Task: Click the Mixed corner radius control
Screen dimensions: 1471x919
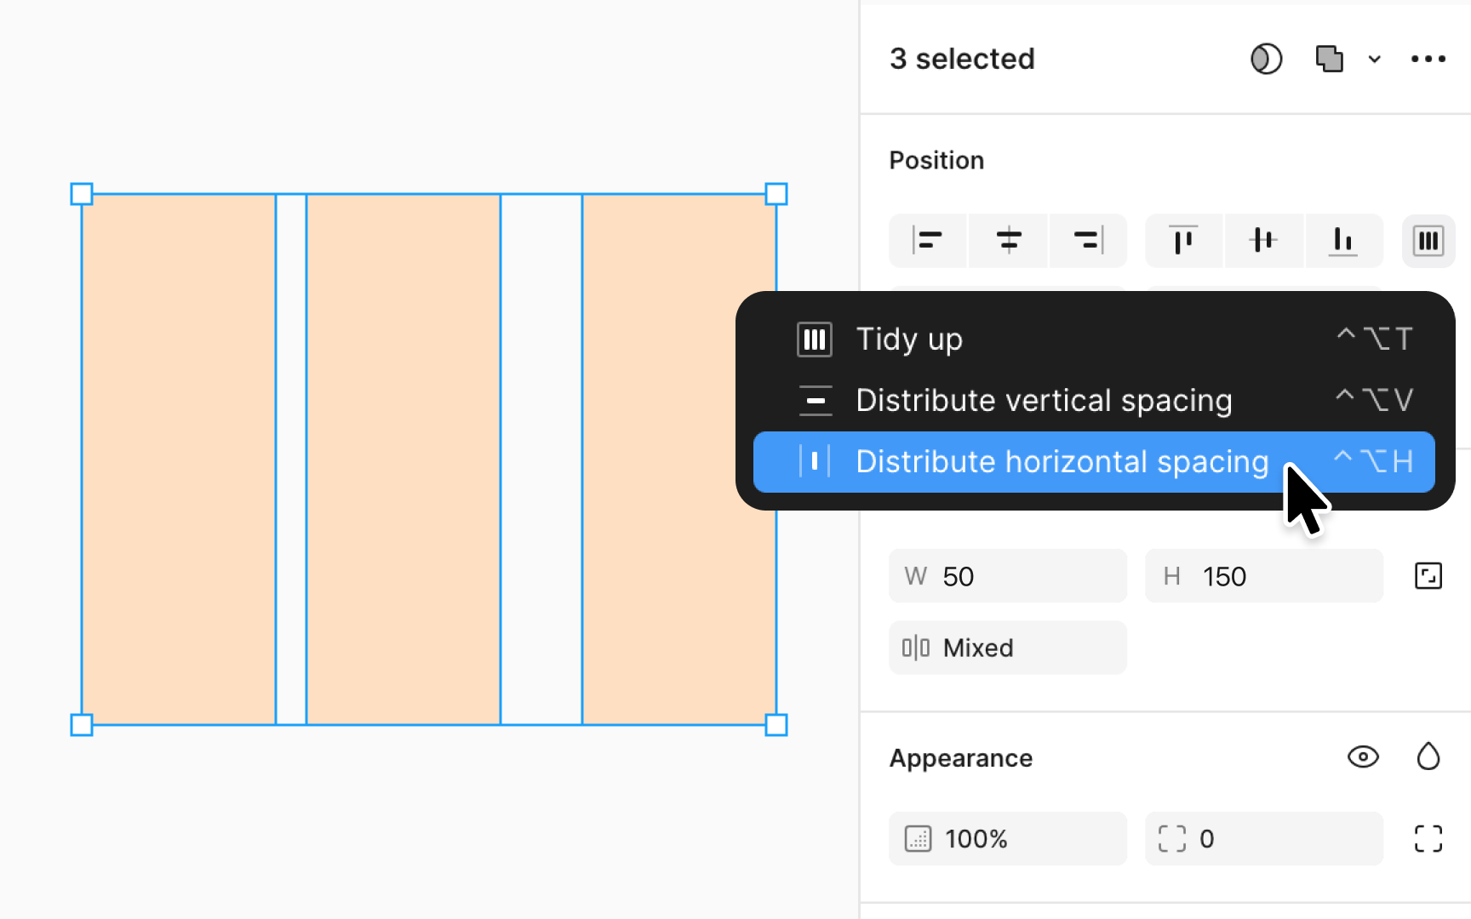Action: [1007, 647]
